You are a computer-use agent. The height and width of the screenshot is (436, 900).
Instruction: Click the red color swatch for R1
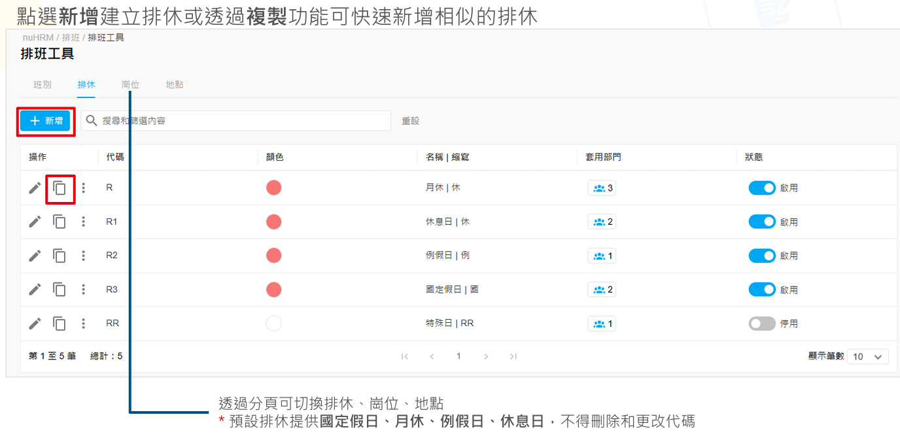274,222
